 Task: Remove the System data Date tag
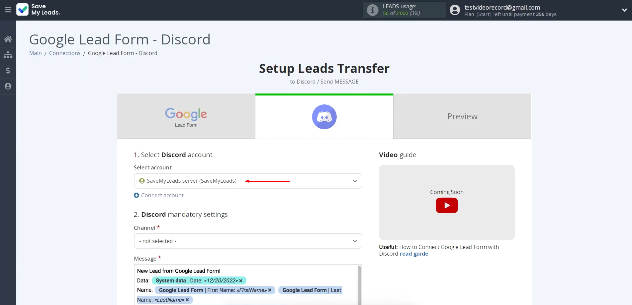[241, 281]
